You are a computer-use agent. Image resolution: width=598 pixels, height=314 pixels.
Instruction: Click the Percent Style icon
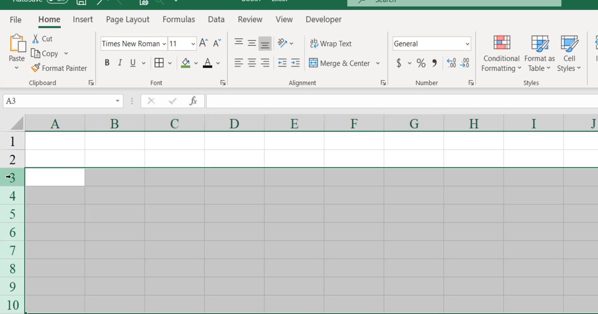pos(421,63)
